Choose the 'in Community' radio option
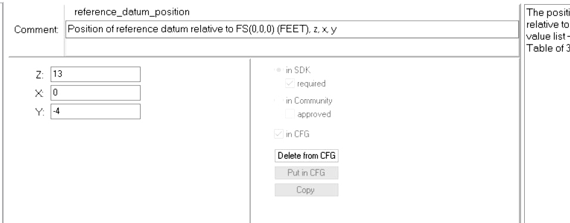Screen dimensions: 570x223 tap(279, 100)
